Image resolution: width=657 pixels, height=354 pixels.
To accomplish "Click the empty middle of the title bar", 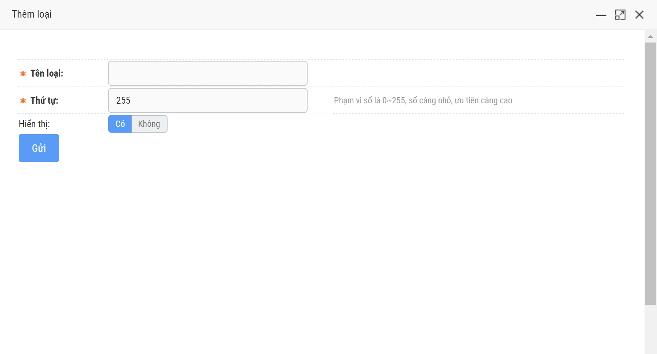I will tap(312, 15).
